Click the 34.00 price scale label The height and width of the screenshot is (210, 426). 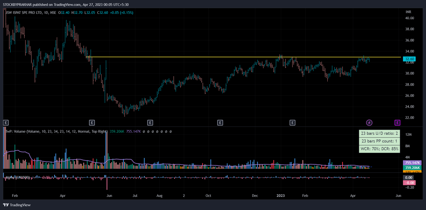(x=410, y=51)
